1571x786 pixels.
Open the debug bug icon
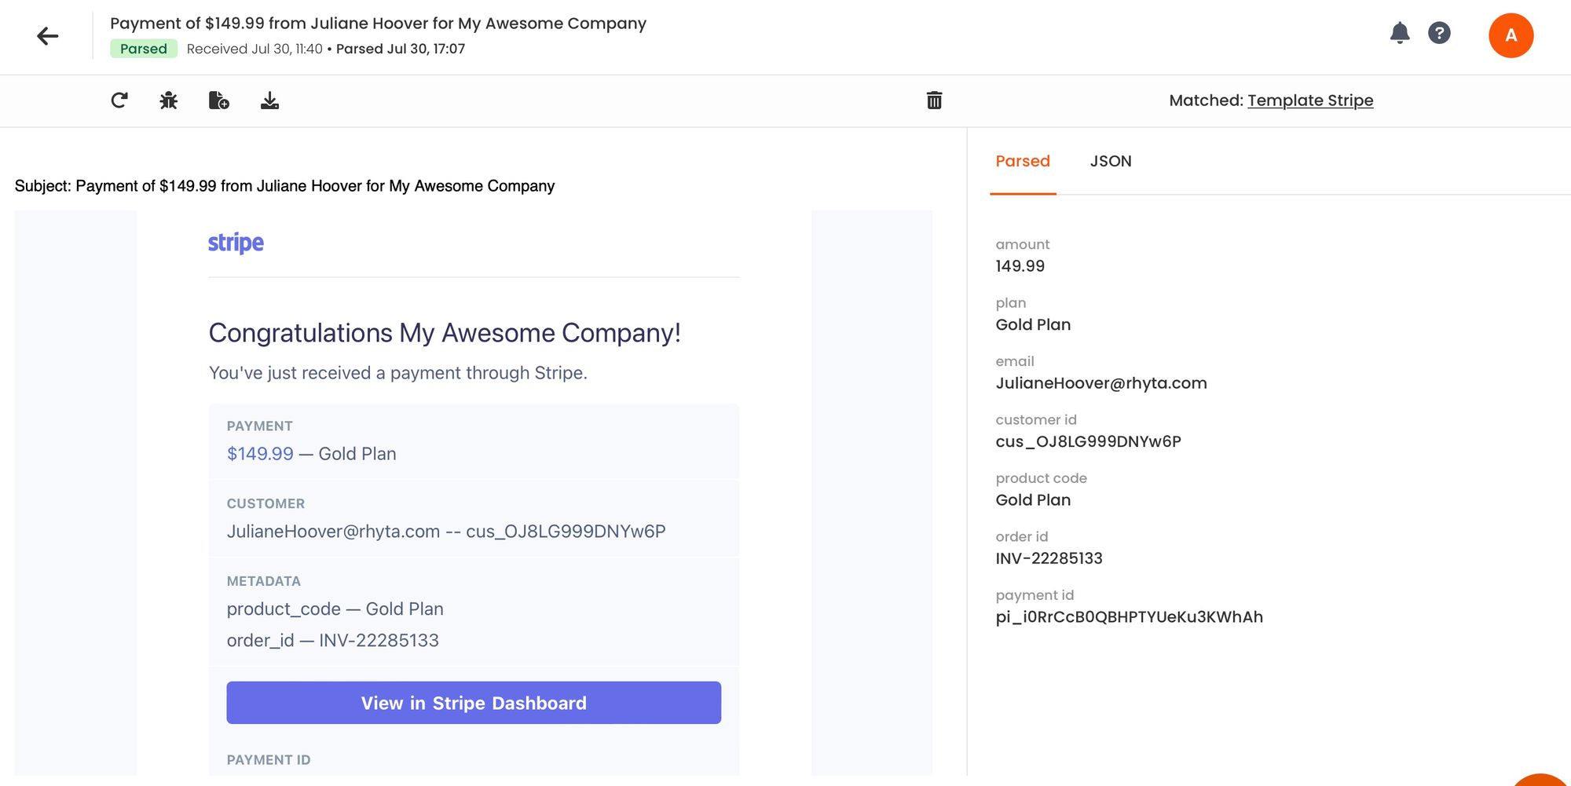click(x=169, y=101)
